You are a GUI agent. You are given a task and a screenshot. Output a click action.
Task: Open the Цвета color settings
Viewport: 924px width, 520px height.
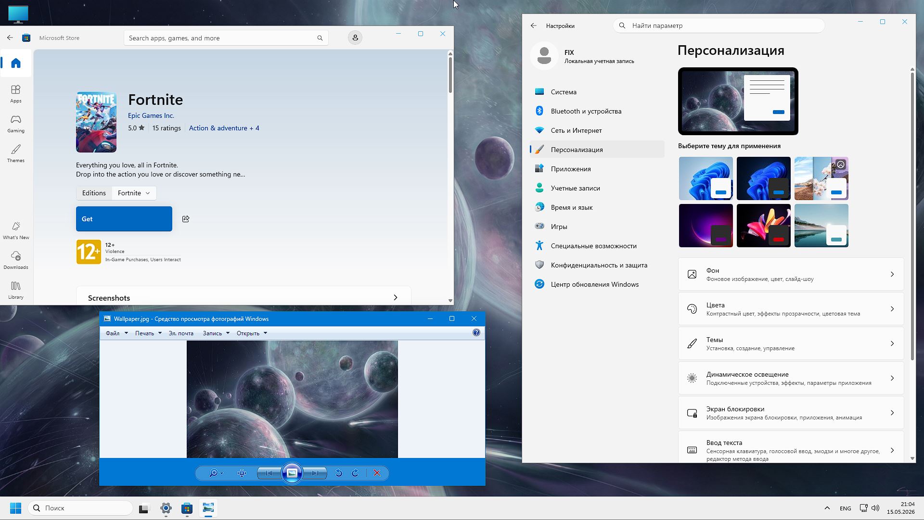click(x=791, y=309)
